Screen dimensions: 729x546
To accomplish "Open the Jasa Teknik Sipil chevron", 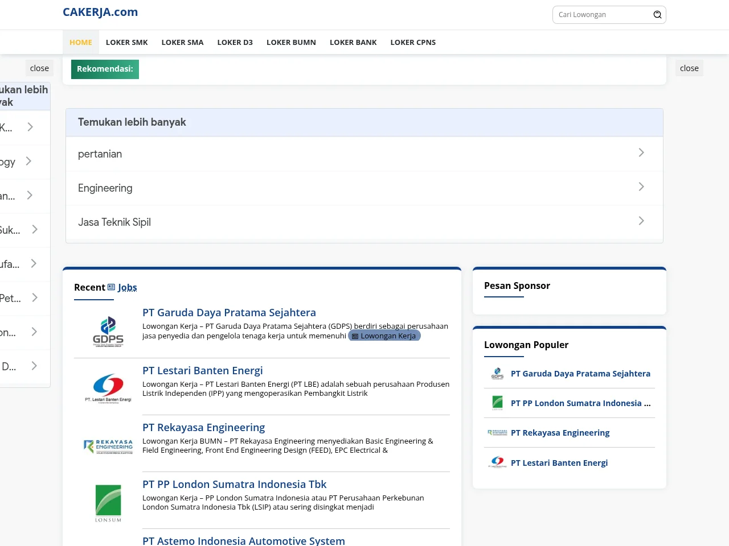I will tap(641, 221).
